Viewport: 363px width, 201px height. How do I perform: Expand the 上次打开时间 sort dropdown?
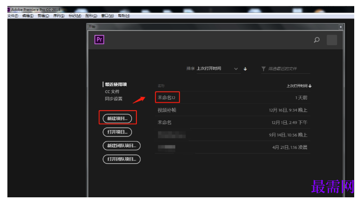[x=236, y=69]
